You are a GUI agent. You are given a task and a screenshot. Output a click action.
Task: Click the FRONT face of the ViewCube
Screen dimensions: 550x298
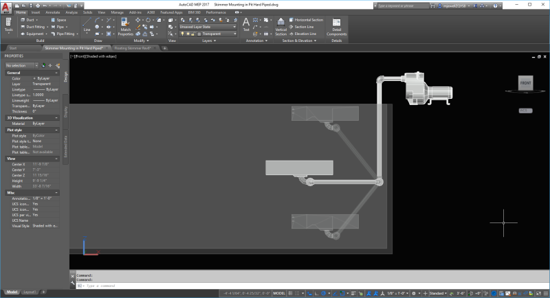point(525,83)
